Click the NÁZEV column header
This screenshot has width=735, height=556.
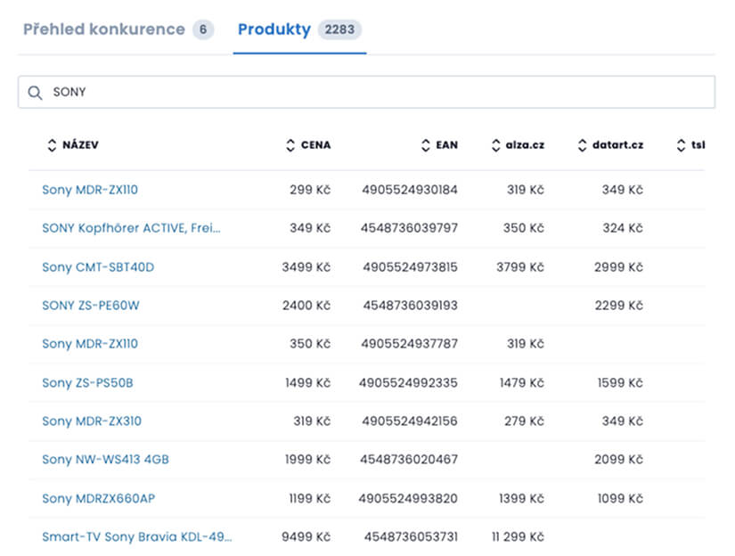click(x=80, y=145)
